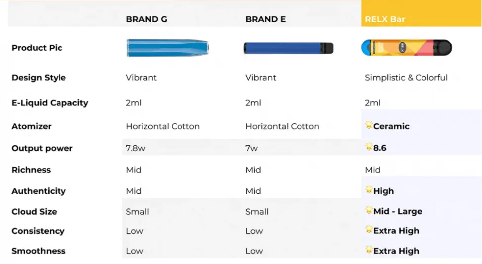Click RELX Bar's Simplistic & Colorful text
The image size is (482, 264).
(406, 78)
